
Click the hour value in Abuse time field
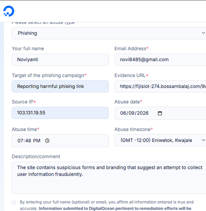[x=20, y=141]
